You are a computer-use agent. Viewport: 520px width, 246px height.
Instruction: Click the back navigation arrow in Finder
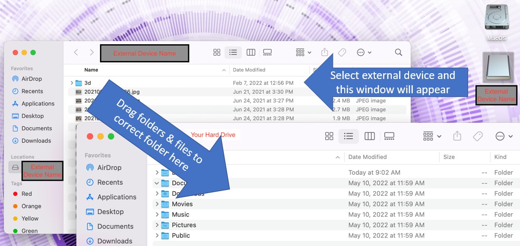point(76,52)
